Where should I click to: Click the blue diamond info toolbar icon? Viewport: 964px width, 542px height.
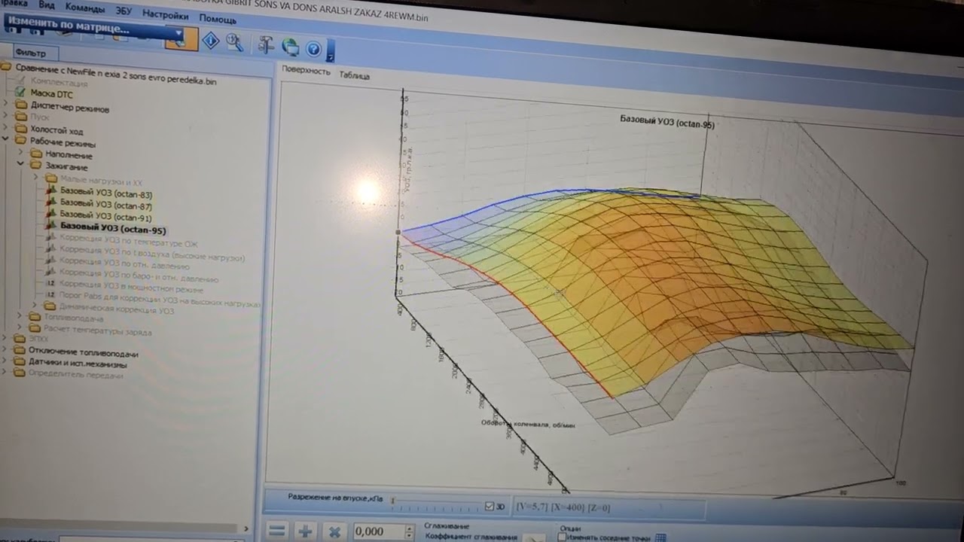coord(211,41)
